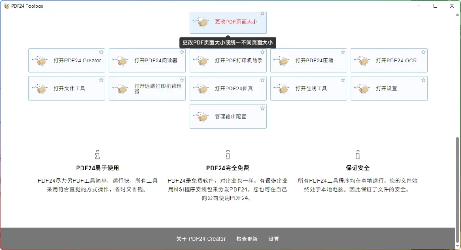Click PDF24 Toolbox title bar app icon

click(x=6, y=6)
